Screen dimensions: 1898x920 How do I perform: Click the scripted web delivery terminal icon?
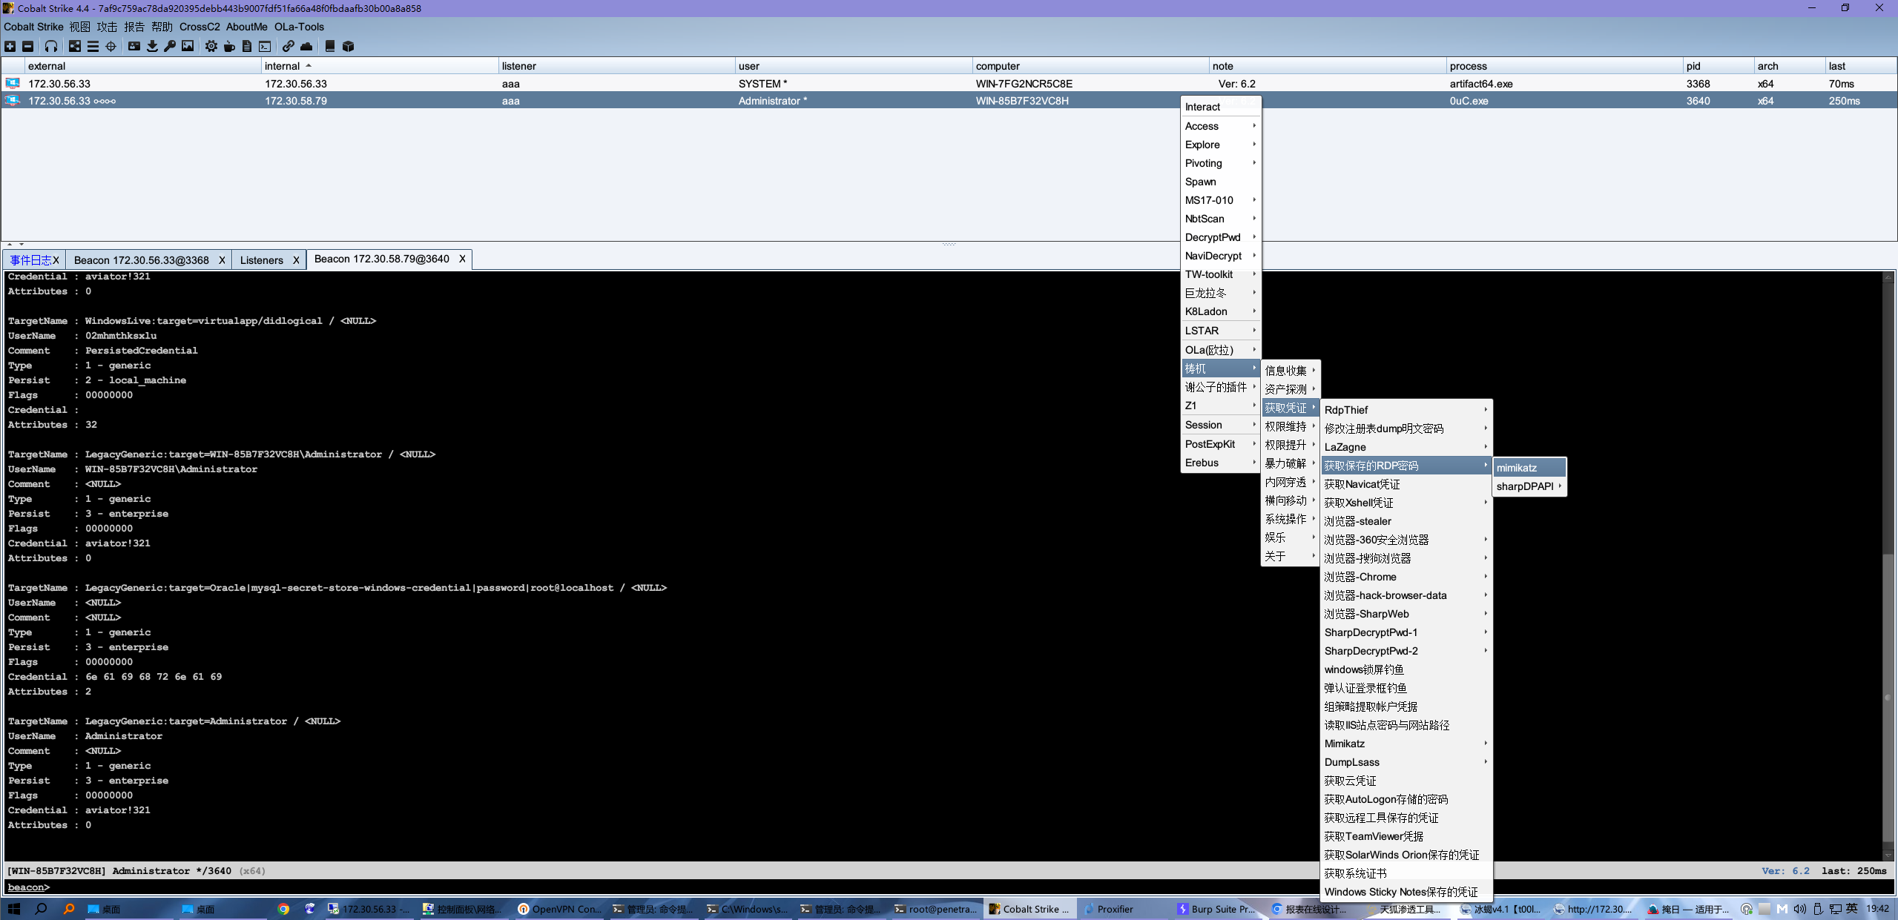(265, 46)
